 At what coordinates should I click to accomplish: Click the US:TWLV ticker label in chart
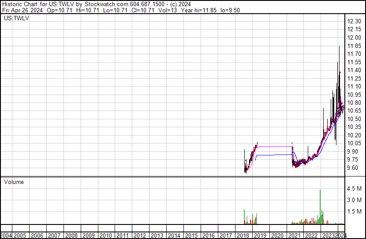click(16, 18)
